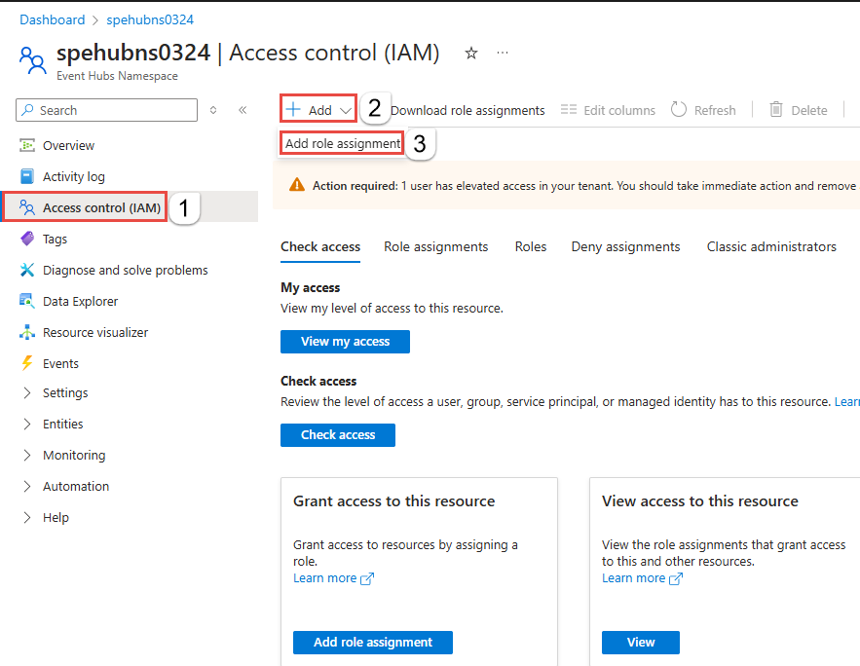
Task: Click the external link icon in Grant access card
Action: 367,578
